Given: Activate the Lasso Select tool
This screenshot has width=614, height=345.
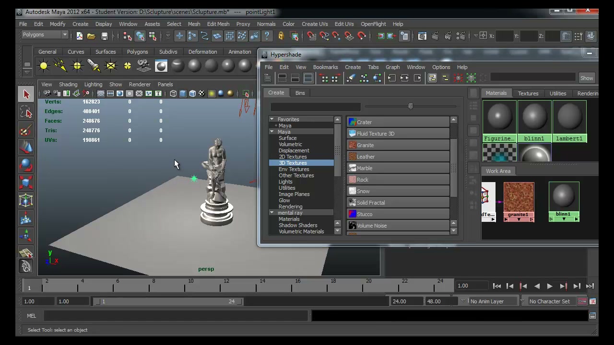Looking at the screenshot, I should point(26,112).
